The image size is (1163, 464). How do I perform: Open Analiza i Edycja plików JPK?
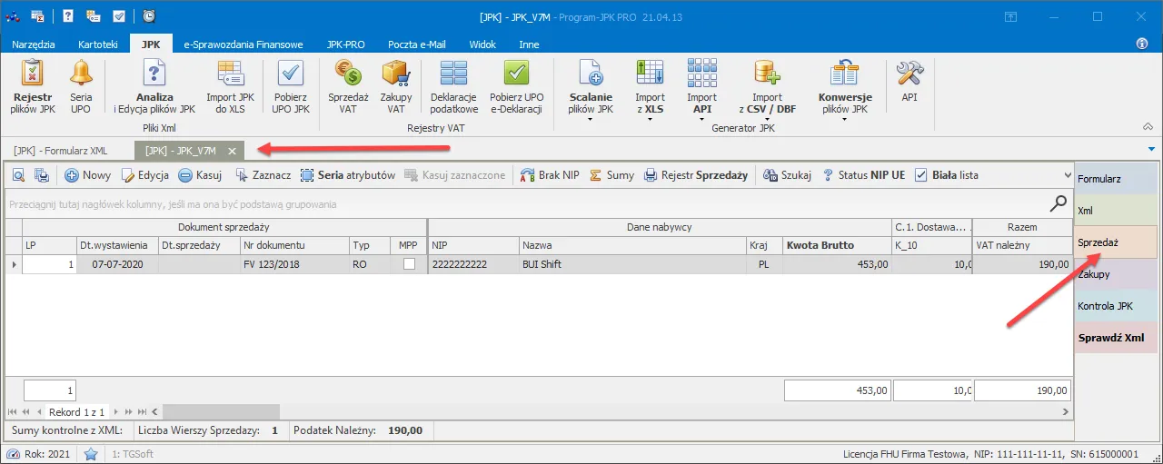(x=154, y=87)
